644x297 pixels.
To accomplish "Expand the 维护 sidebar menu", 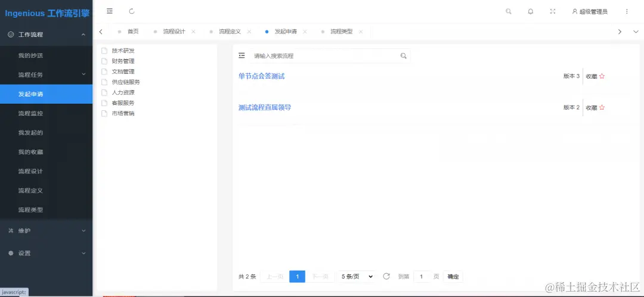I will click(x=46, y=231).
